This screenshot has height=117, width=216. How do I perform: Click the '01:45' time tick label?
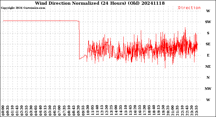coord(17,111)
